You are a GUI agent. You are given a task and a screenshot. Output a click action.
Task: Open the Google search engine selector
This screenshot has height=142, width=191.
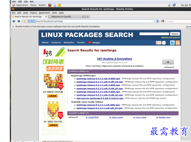[163, 21]
